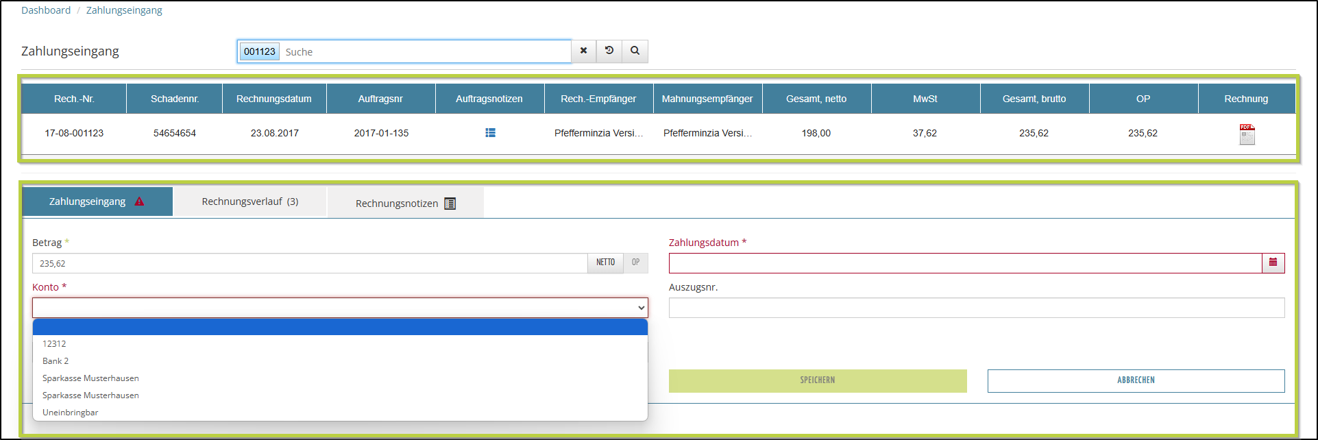This screenshot has height=440, width=1318.
Task: Click the red warning triangle icon
Action: point(140,201)
